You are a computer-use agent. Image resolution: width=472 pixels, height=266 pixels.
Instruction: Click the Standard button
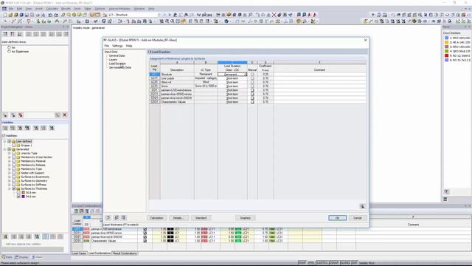(x=201, y=218)
